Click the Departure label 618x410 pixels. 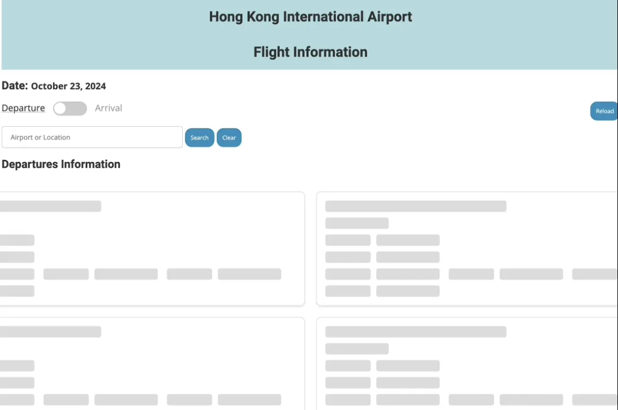(23, 108)
